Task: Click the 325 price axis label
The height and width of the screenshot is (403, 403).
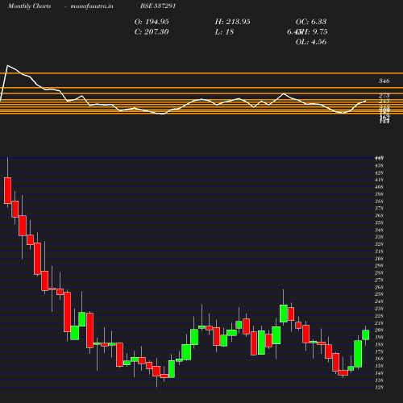Action: [x=379, y=244]
